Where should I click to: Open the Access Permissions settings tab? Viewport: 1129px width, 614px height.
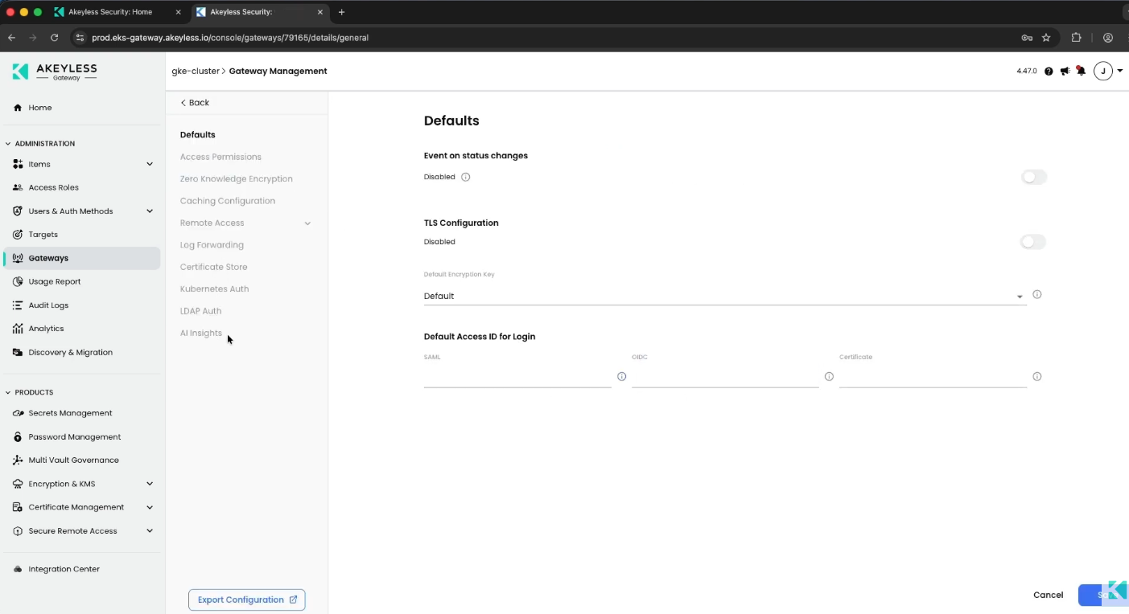pyautogui.click(x=220, y=157)
